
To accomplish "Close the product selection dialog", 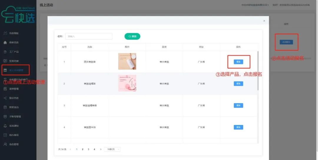I will tap(264, 21).
